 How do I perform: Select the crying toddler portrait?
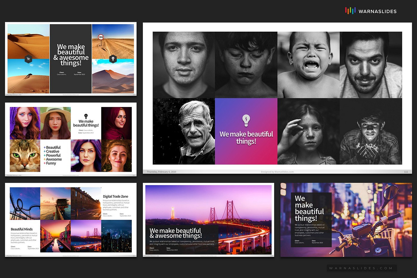pyautogui.click(x=309, y=65)
